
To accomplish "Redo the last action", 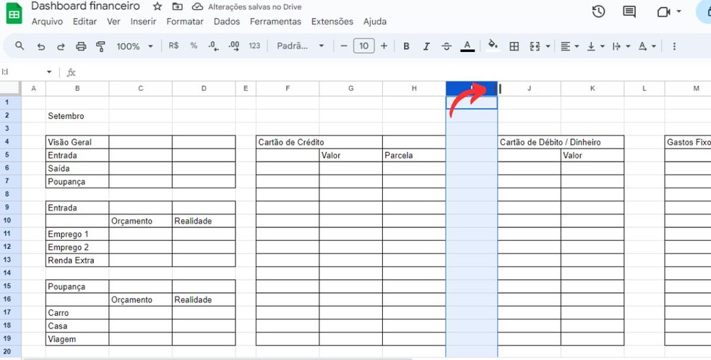I will coord(61,46).
